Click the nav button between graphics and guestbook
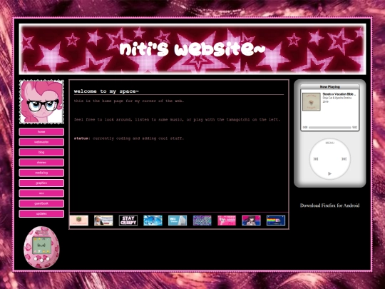This screenshot has height=289, width=385. (41, 193)
